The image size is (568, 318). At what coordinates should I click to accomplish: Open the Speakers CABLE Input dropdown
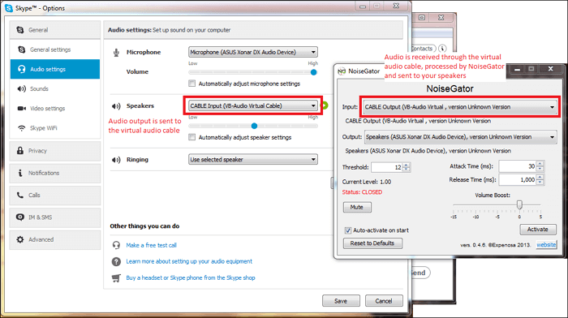pos(253,105)
